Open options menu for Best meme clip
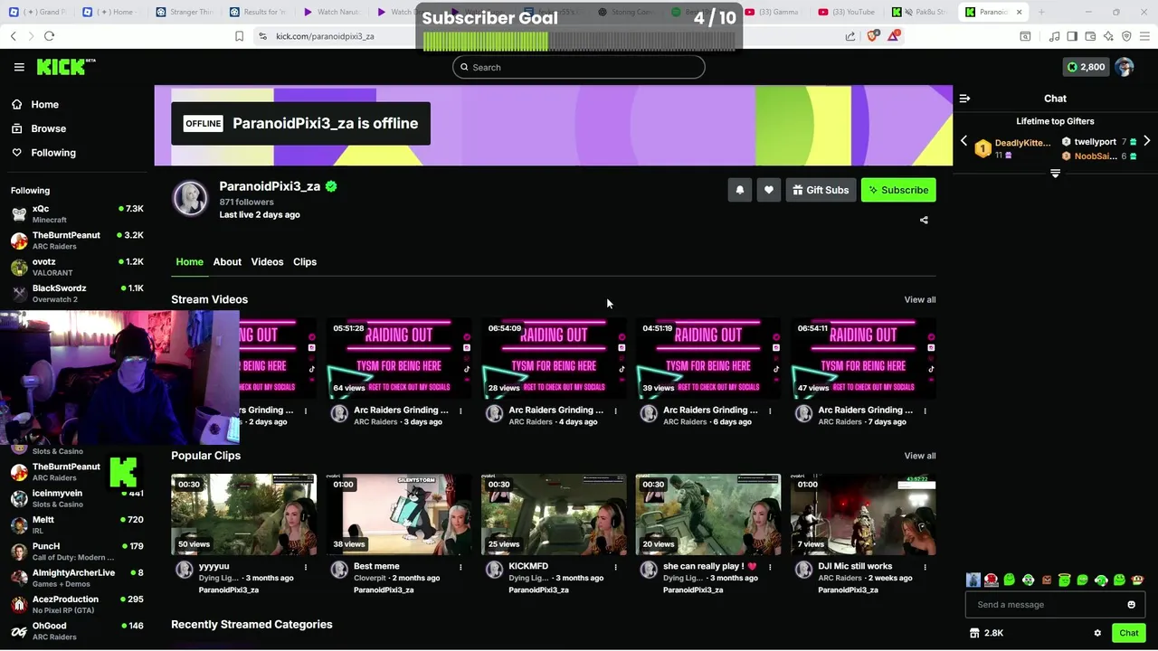The height and width of the screenshot is (651, 1158). (x=460, y=567)
